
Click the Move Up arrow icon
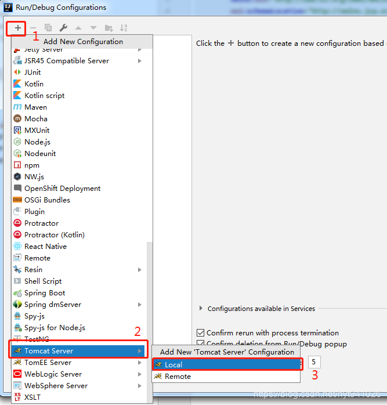click(x=78, y=28)
